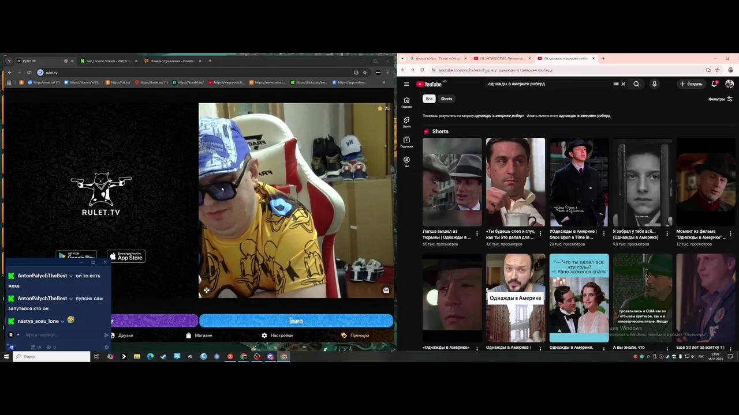Bookmark the rulet.tv page with the star
The image size is (739, 415).
tap(365, 73)
